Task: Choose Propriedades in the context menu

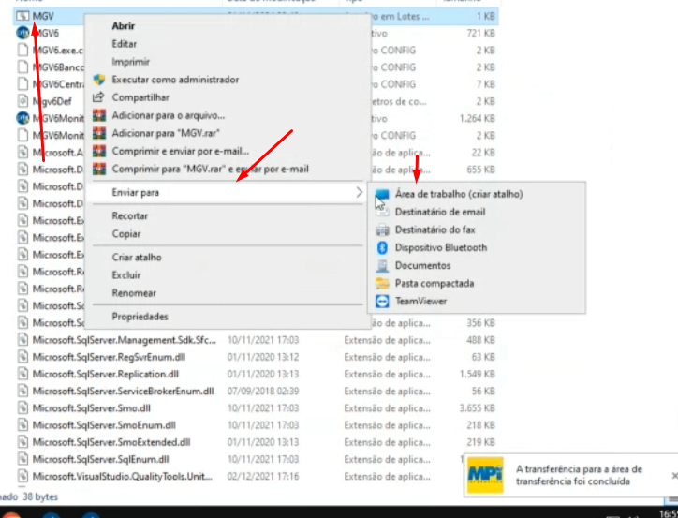Action: pos(140,317)
